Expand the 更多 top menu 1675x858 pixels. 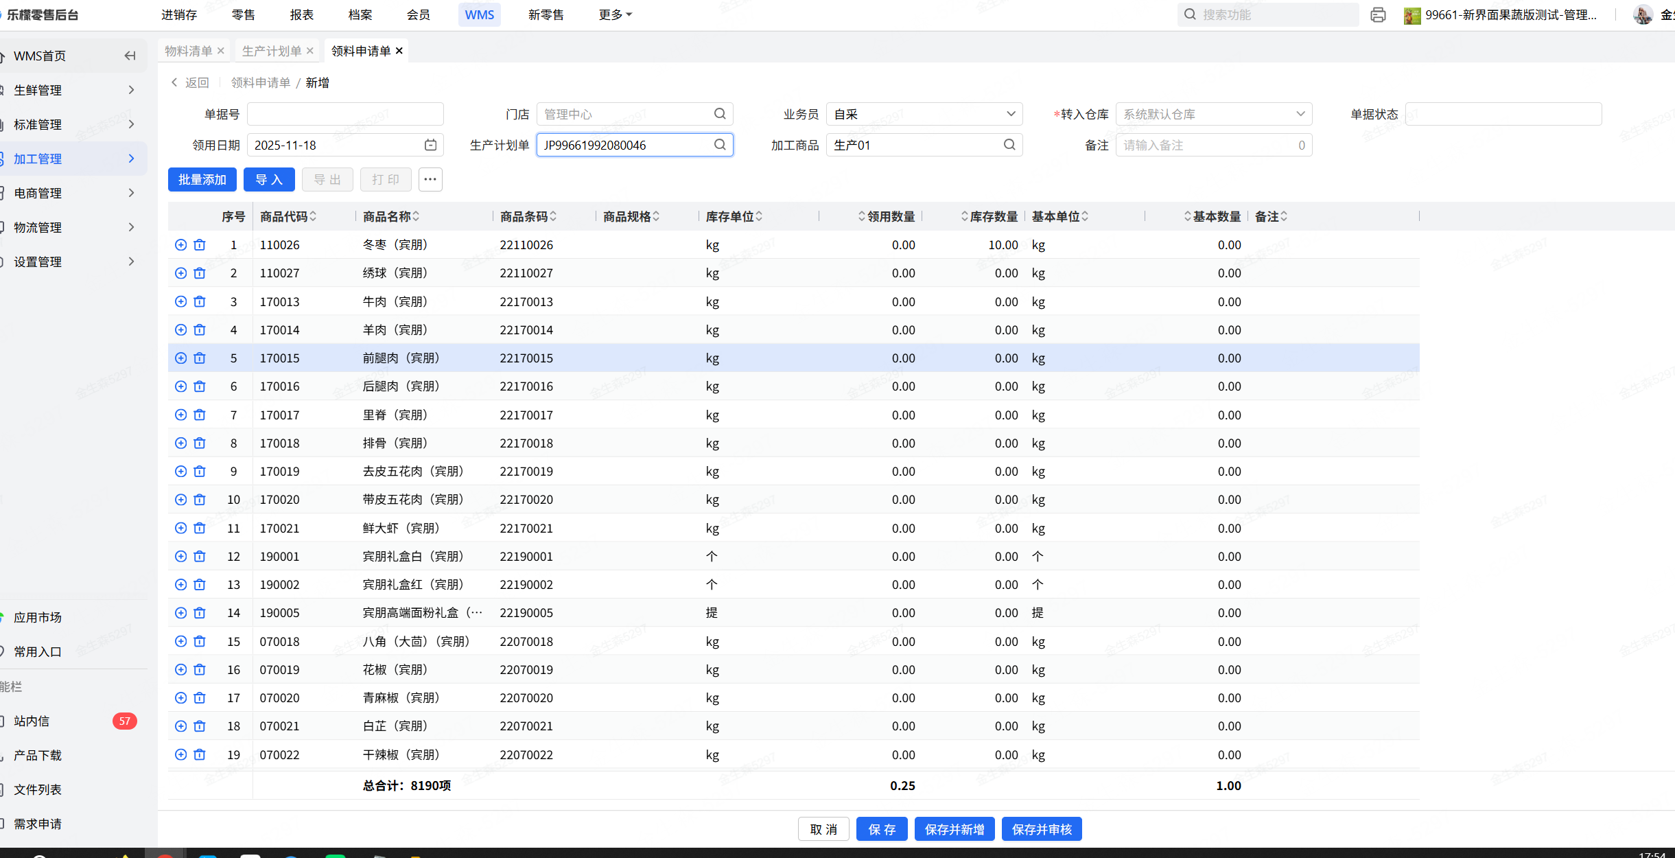point(615,14)
